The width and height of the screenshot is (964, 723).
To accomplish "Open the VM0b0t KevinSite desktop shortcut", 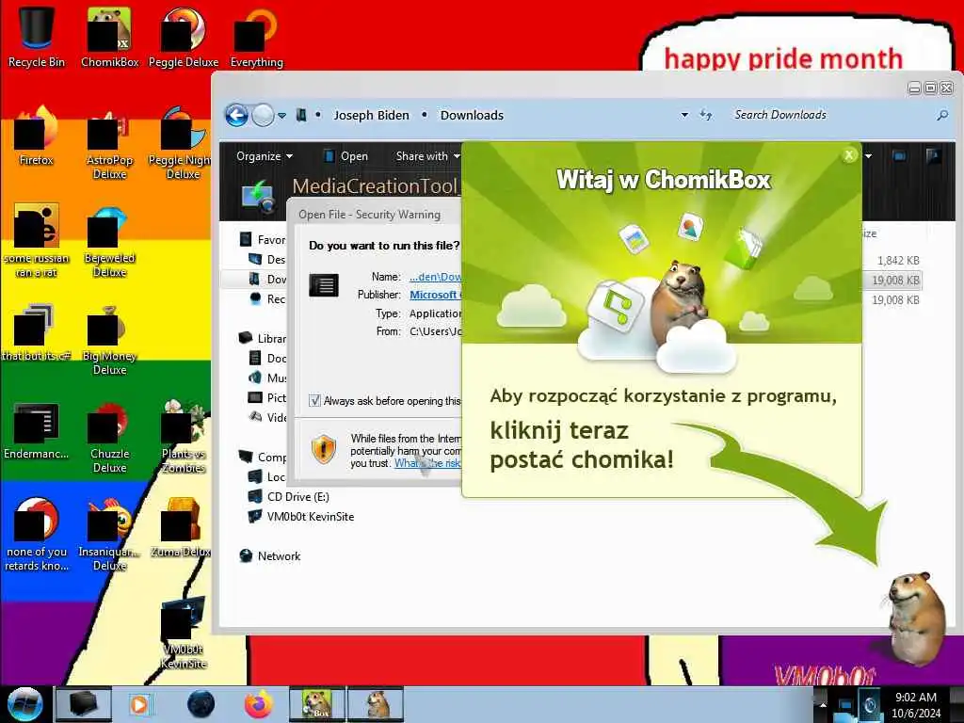I will coord(184,632).
